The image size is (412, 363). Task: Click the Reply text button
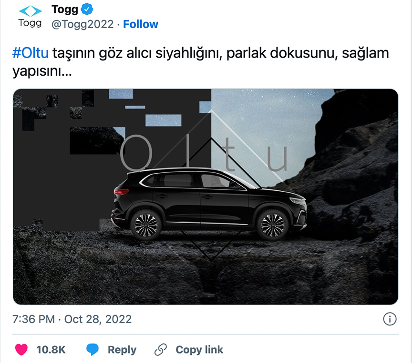122,350
